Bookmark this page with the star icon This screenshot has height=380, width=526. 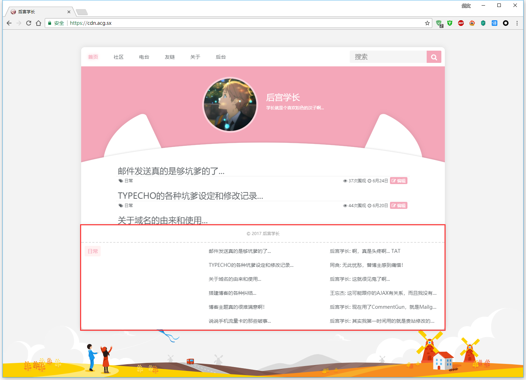tap(427, 23)
